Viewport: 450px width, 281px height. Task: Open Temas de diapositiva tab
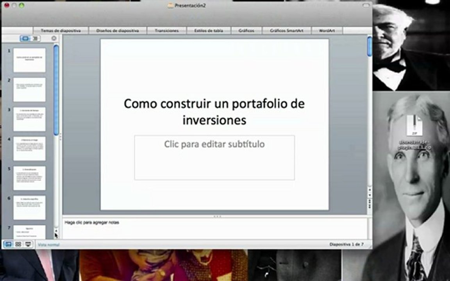pyautogui.click(x=61, y=30)
